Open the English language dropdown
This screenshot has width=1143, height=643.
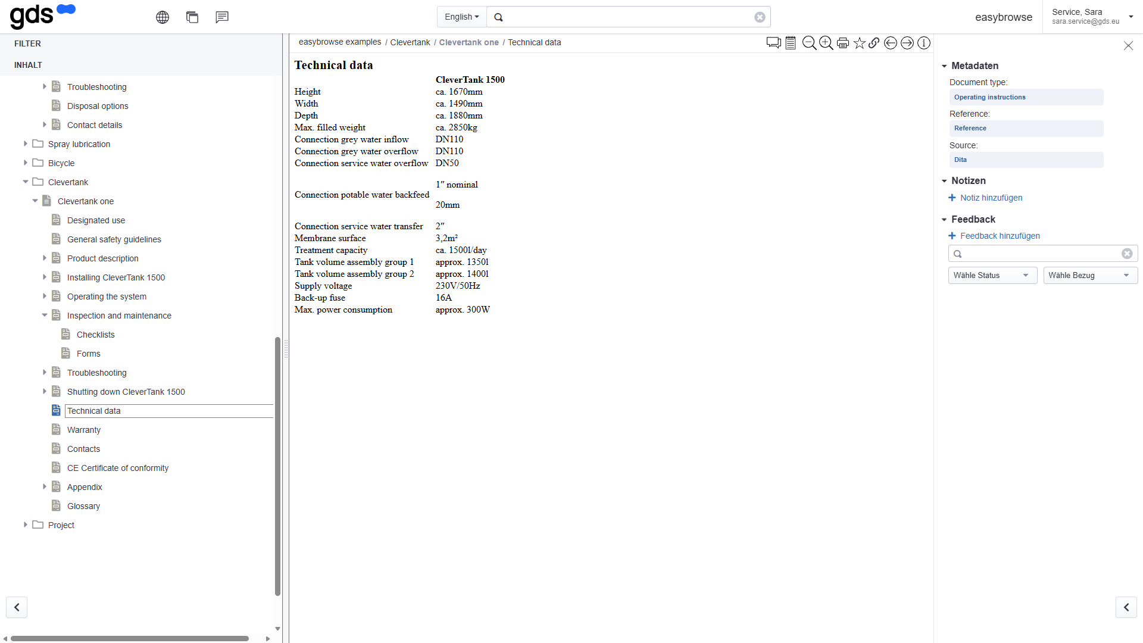tap(462, 17)
